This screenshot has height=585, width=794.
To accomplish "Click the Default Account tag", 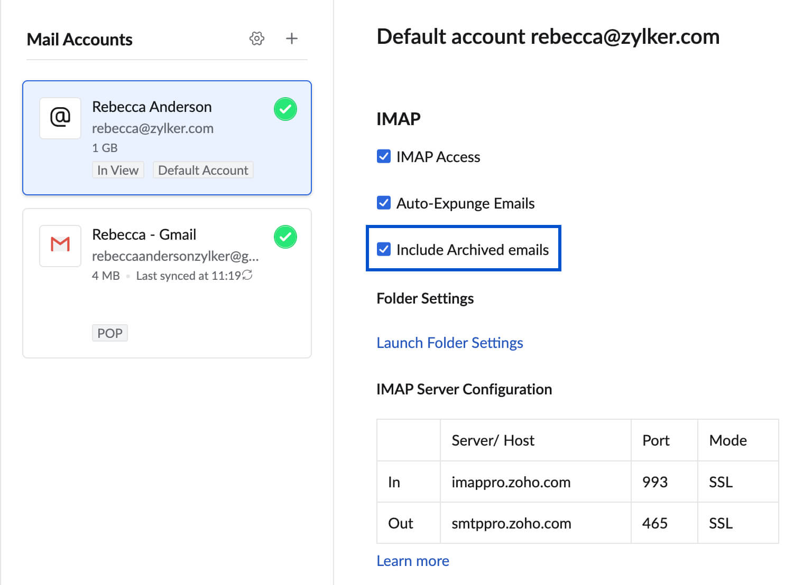I will pos(203,170).
